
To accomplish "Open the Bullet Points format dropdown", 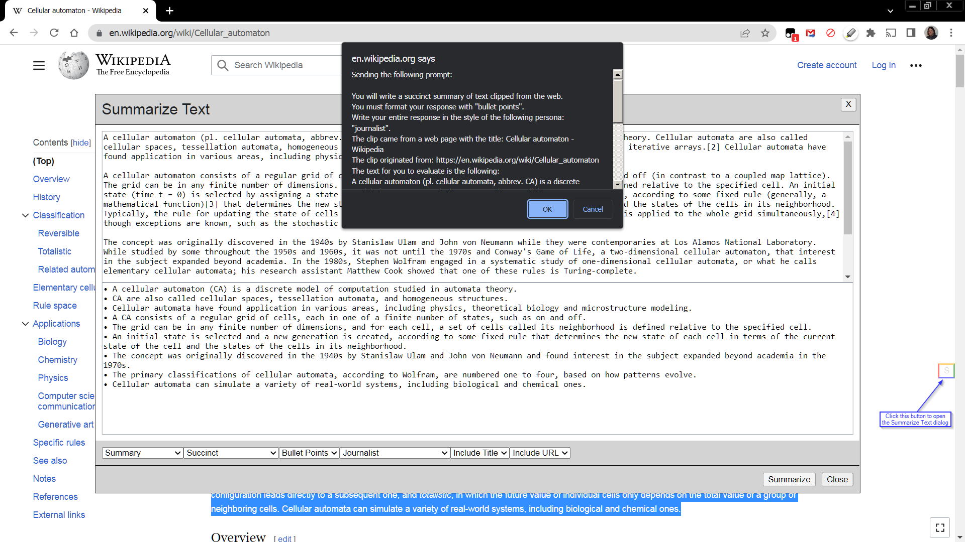I will click(309, 453).
